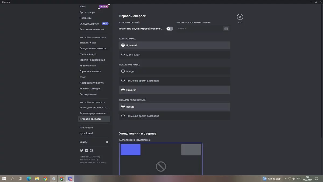Click the log out arrow icon
323x182 pixels.
click(107, 142)
